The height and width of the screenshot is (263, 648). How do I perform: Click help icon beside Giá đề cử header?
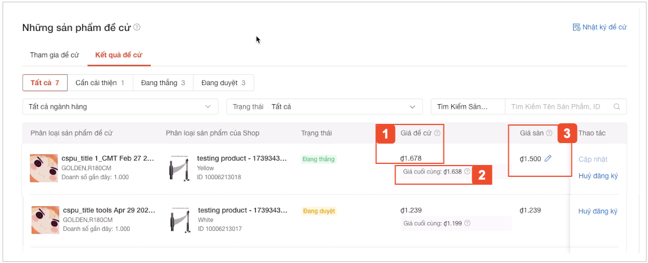(437, 133)
